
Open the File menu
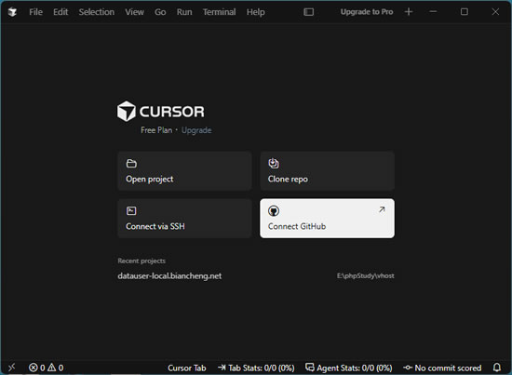pyautogui.click(x=35, y=12)
